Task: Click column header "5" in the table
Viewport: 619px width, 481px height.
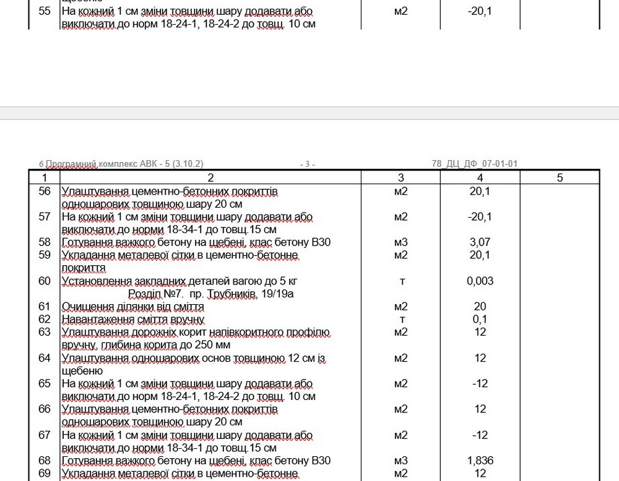Action: [x=560, y=178]
